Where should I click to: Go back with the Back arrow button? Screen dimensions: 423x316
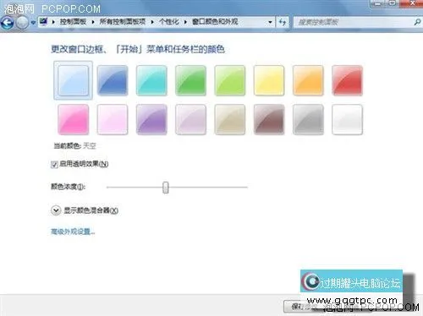click(x=7, y=23)
